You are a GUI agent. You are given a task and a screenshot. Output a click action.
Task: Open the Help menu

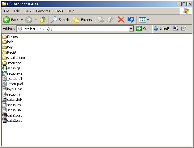coord(71,11)
